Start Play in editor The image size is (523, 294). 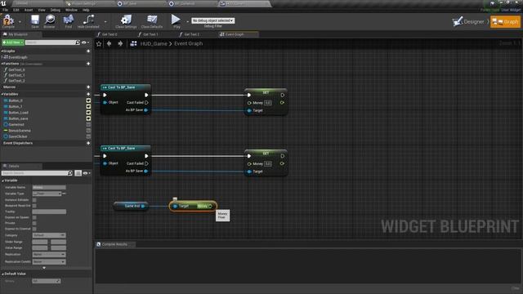coord(176,21)
